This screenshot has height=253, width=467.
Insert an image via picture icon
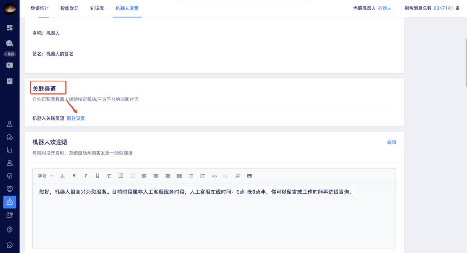(x=249, y=176)
